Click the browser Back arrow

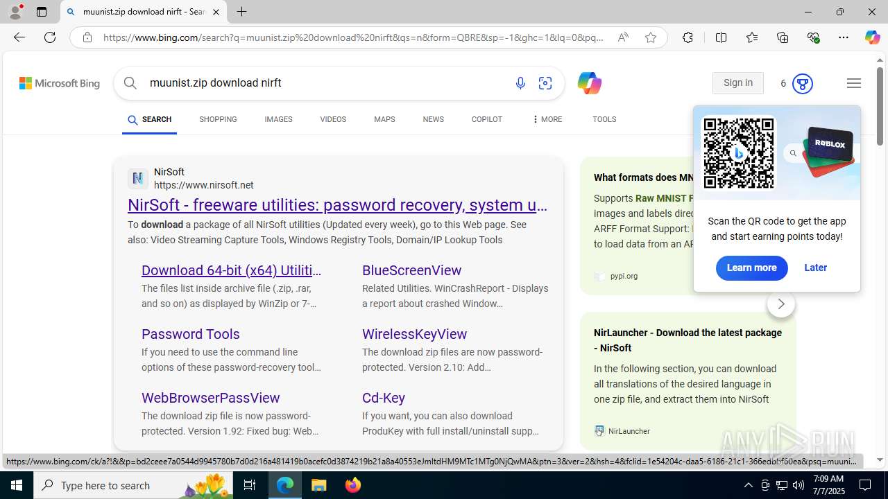click(19, 37)
